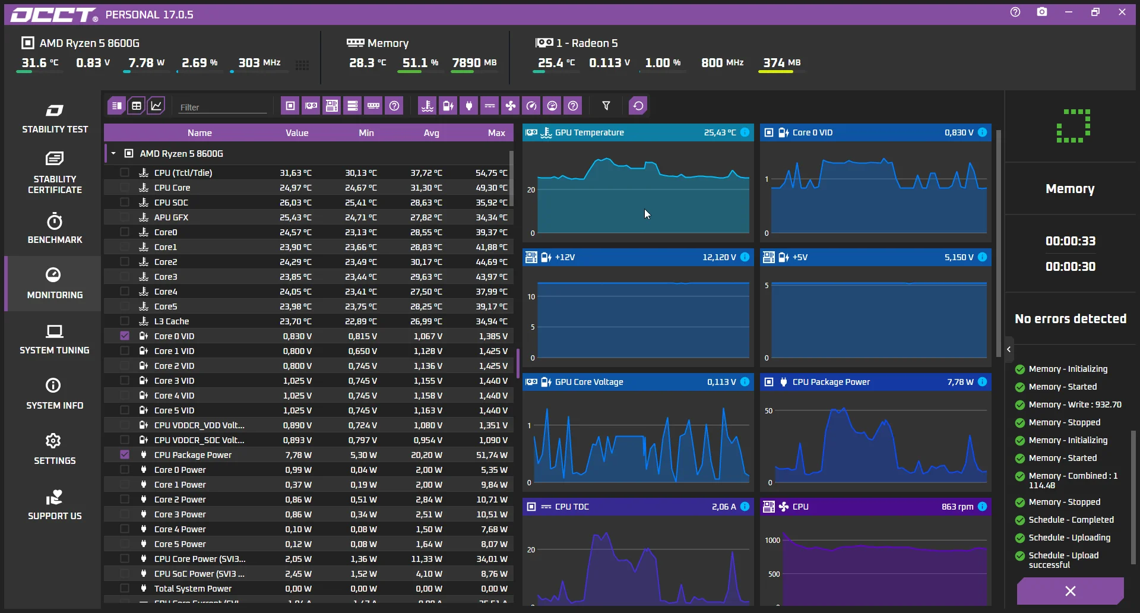Open info for the CPU fan graph
1140x613 pixels.
(983, 507)
